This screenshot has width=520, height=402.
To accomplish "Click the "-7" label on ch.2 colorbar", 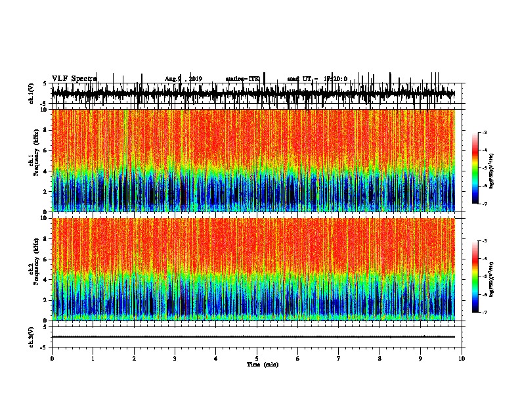I will (485, 312).
